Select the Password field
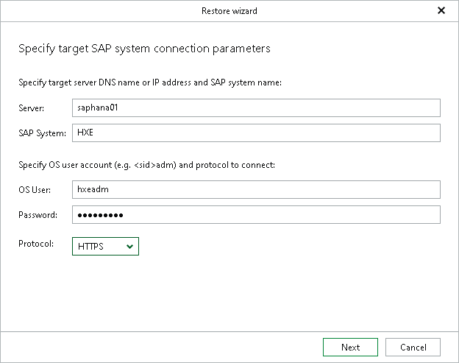Viewport: 459px width, 363px height. click(256, 214)
